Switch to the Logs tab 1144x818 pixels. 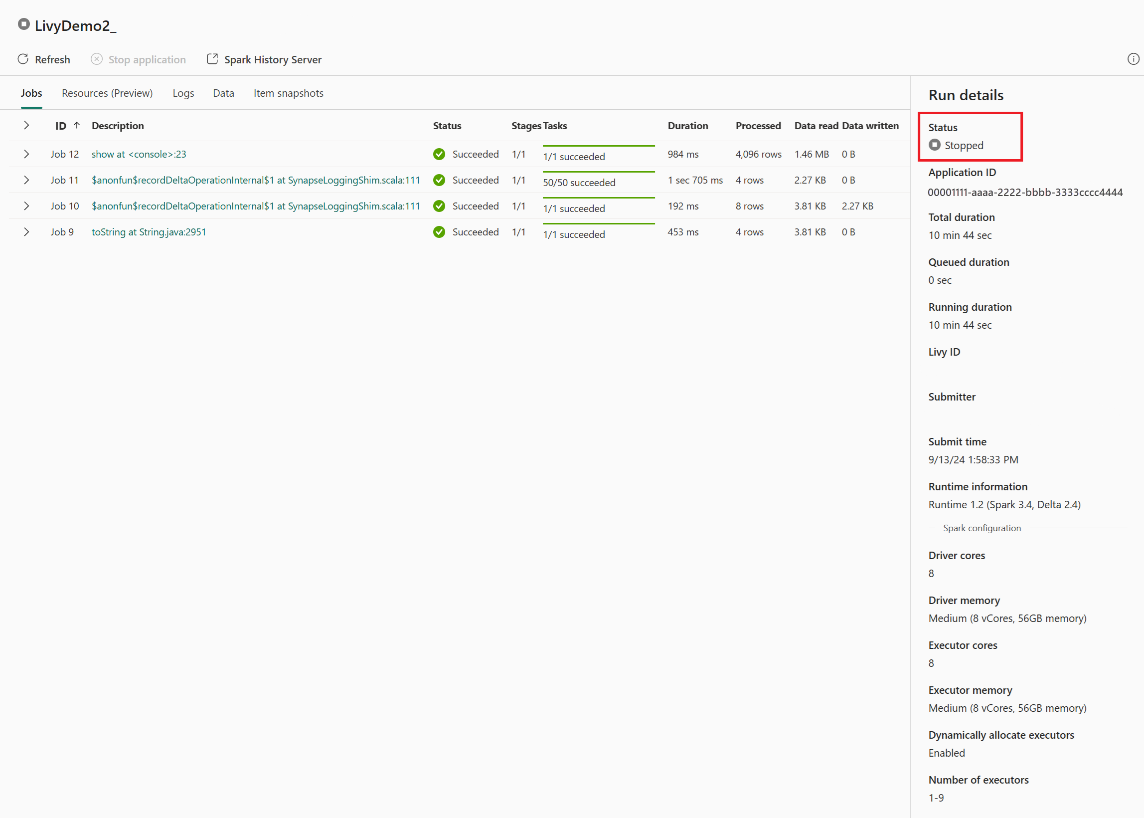tap(182, 93)
